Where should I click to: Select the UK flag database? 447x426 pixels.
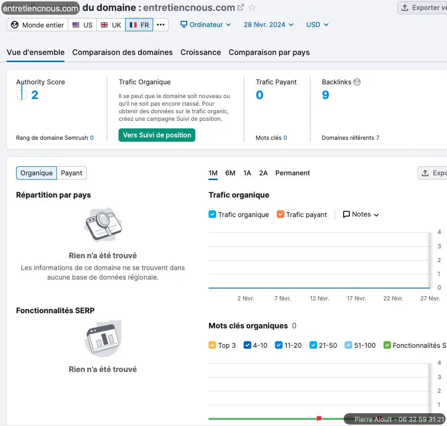click(111, 25)
